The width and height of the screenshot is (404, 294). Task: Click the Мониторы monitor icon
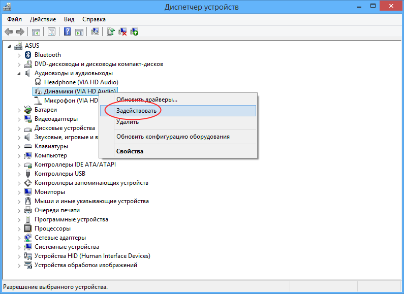coord(28,192)
